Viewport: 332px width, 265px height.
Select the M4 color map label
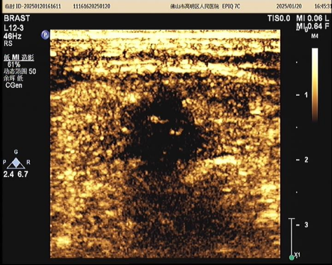tap(315, 36)
